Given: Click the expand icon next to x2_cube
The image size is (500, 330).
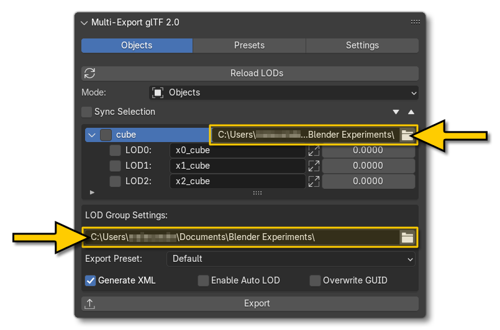Looking at the screenshot, I should tap(314, 181).
